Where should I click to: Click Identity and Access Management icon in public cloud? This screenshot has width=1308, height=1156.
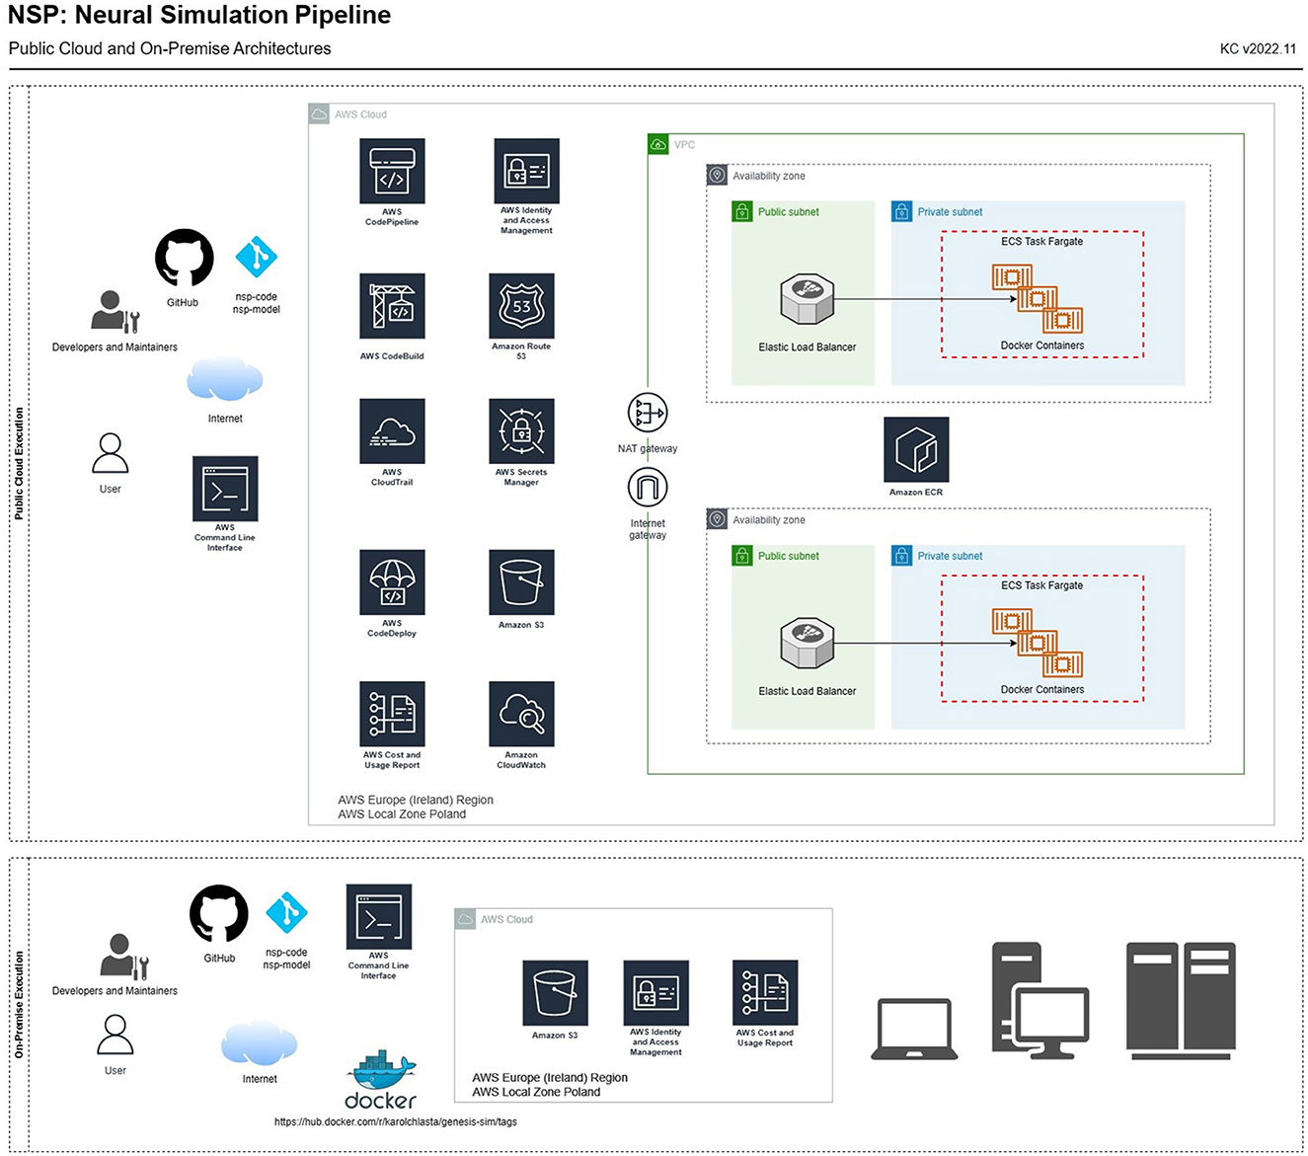tap(526, 171)
